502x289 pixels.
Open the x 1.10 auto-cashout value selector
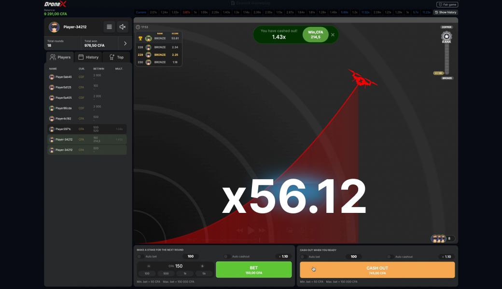point(283,256)
